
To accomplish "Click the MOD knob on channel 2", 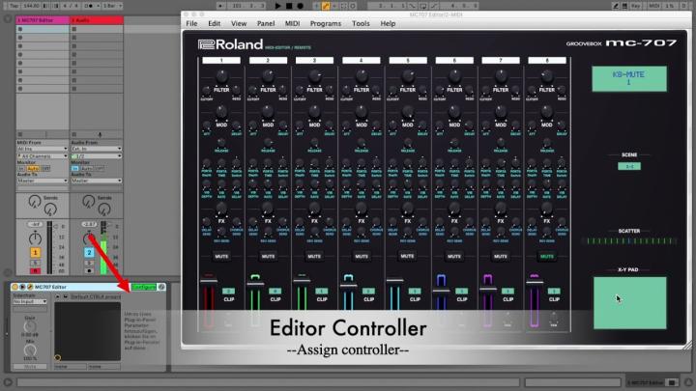I will [x=268, y=111].
